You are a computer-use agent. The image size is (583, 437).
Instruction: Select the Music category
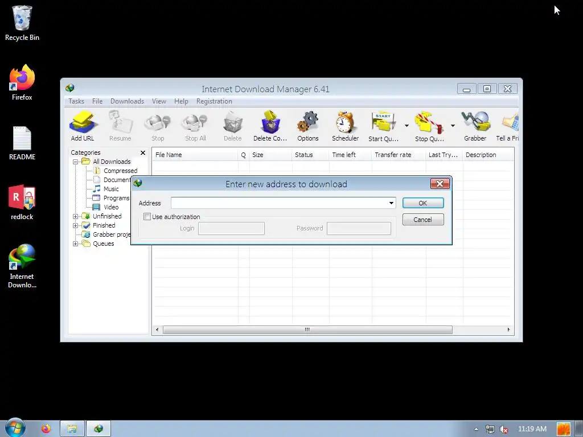coord(106,189)
